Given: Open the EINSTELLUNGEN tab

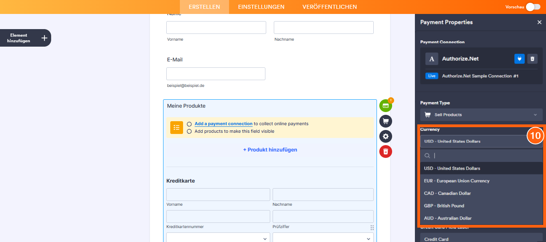Looking at the screenshot, I should click(261, 7).
